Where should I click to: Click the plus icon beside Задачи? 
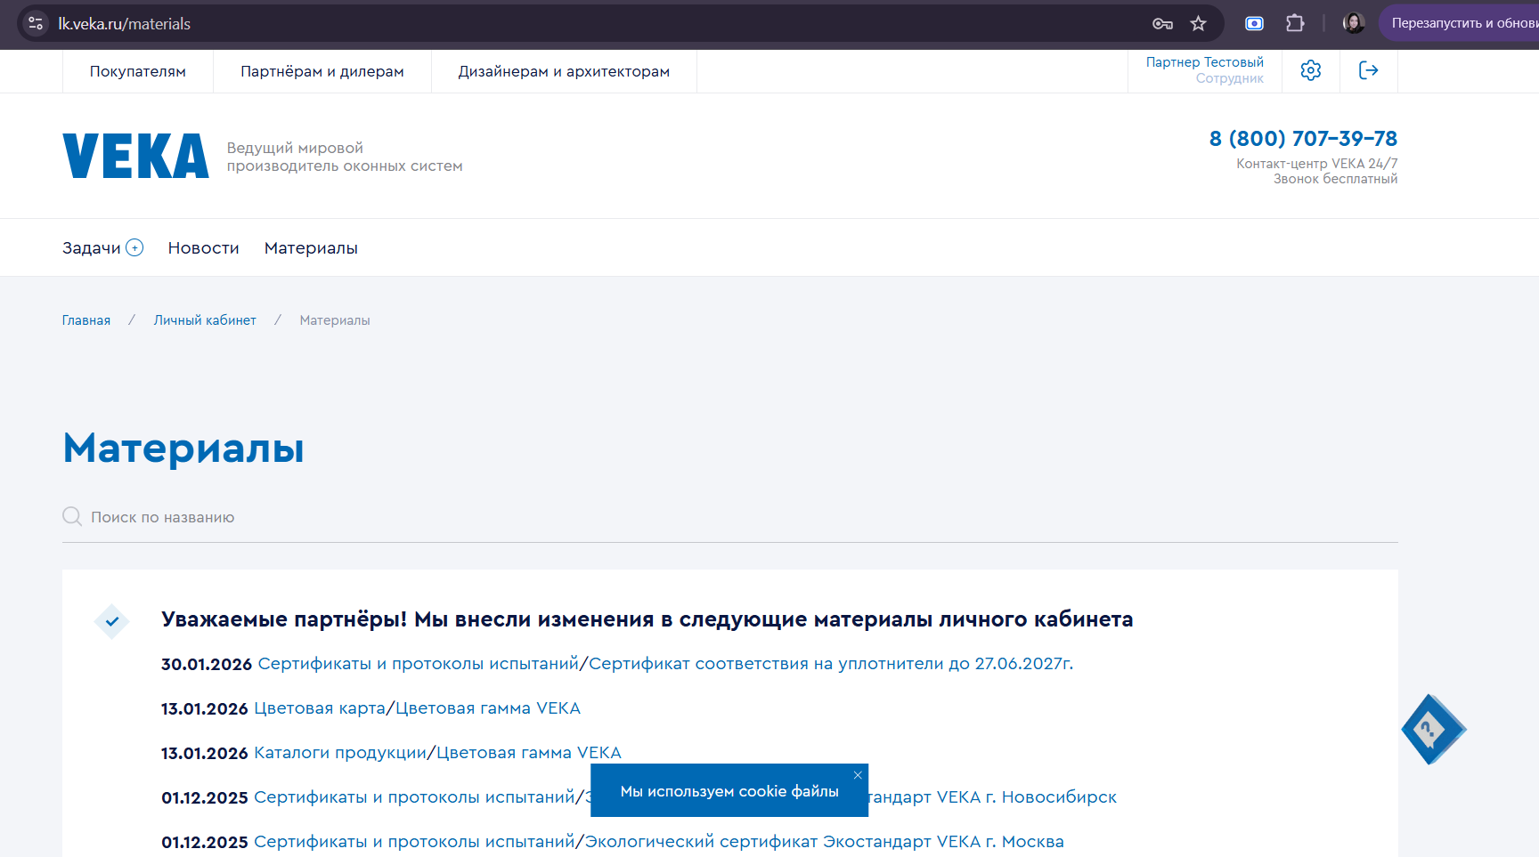point(134,247)
